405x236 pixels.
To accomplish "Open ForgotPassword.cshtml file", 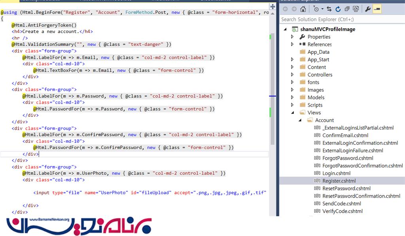I will point(348,158).
